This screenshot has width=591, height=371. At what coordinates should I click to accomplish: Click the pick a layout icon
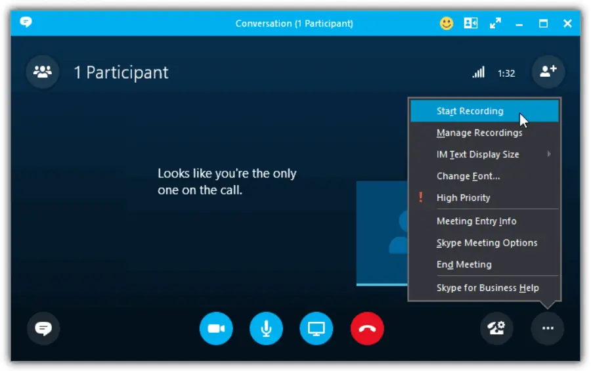[x=471, y=24]
